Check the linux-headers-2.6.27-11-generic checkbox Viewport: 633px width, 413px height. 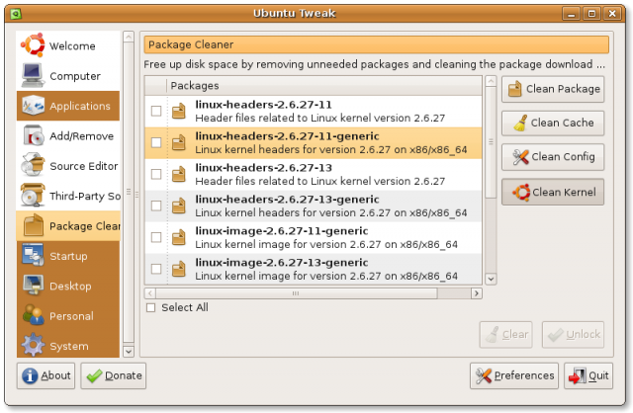coord(156,142)
